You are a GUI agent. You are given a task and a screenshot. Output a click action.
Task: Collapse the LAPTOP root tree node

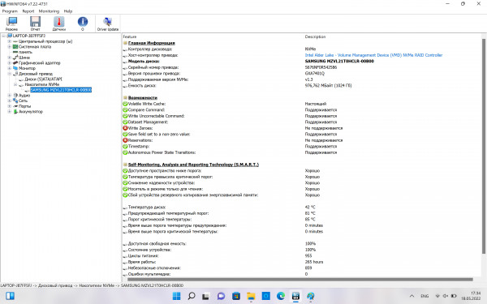(4, 36)
